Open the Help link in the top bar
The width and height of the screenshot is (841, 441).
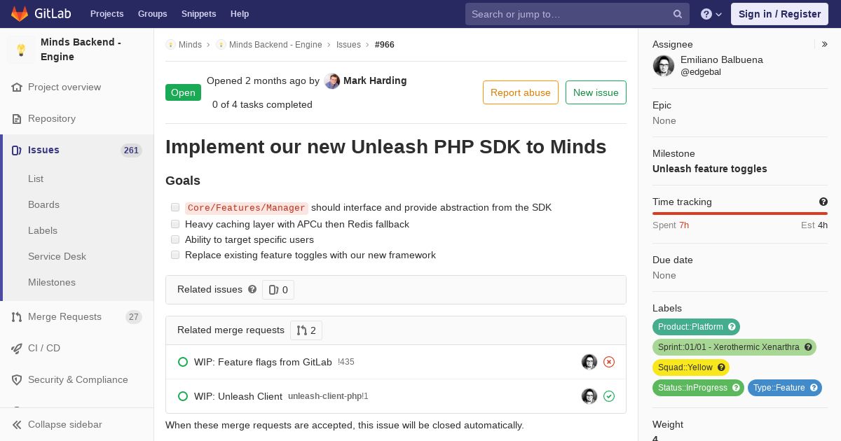pos(240,14)
